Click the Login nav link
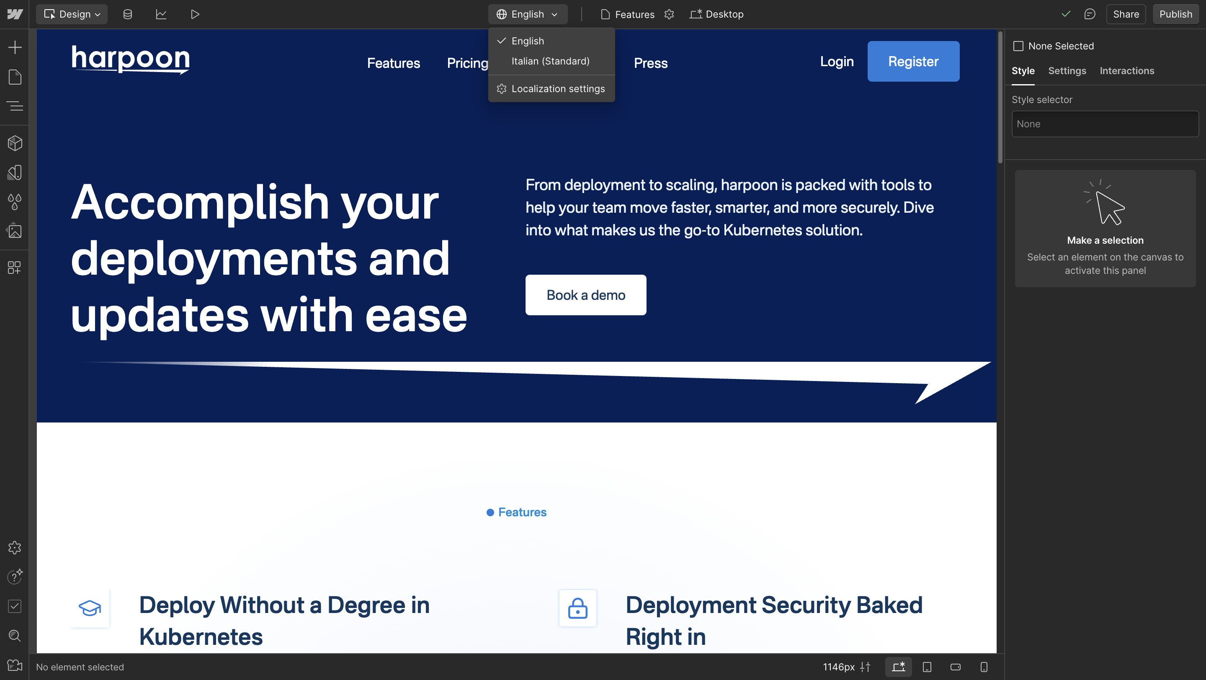Image resolution: width=1206 pixels, height=680 pixels. point(837,61)
